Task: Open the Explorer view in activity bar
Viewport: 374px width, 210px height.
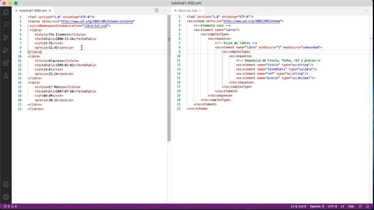Action: tap(6, 12)
